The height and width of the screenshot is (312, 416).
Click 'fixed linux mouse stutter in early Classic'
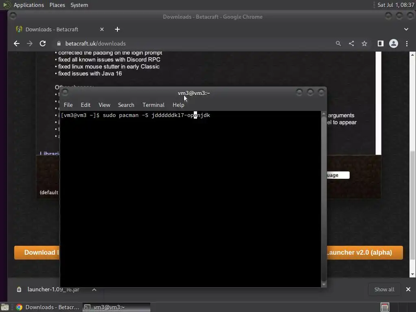(109, 67)
